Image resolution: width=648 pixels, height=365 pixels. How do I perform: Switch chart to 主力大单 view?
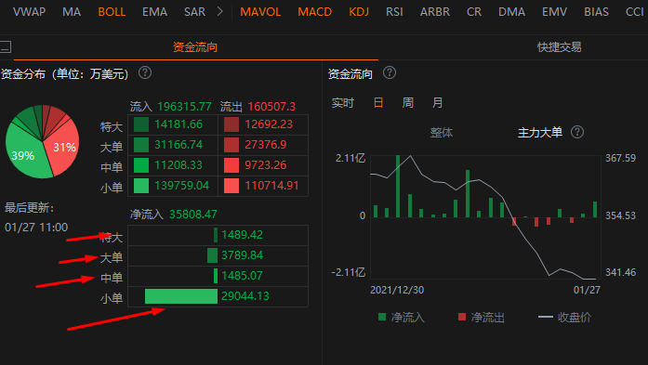540,133
